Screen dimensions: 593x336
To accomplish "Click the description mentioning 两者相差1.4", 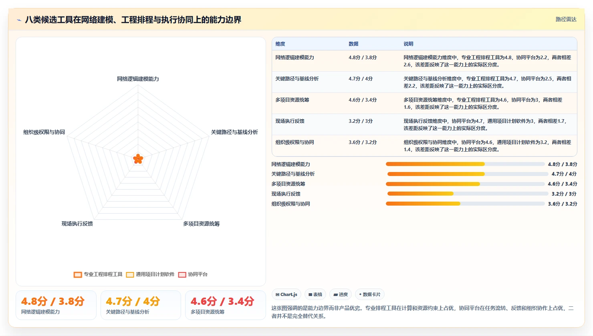I will (487, 146).
